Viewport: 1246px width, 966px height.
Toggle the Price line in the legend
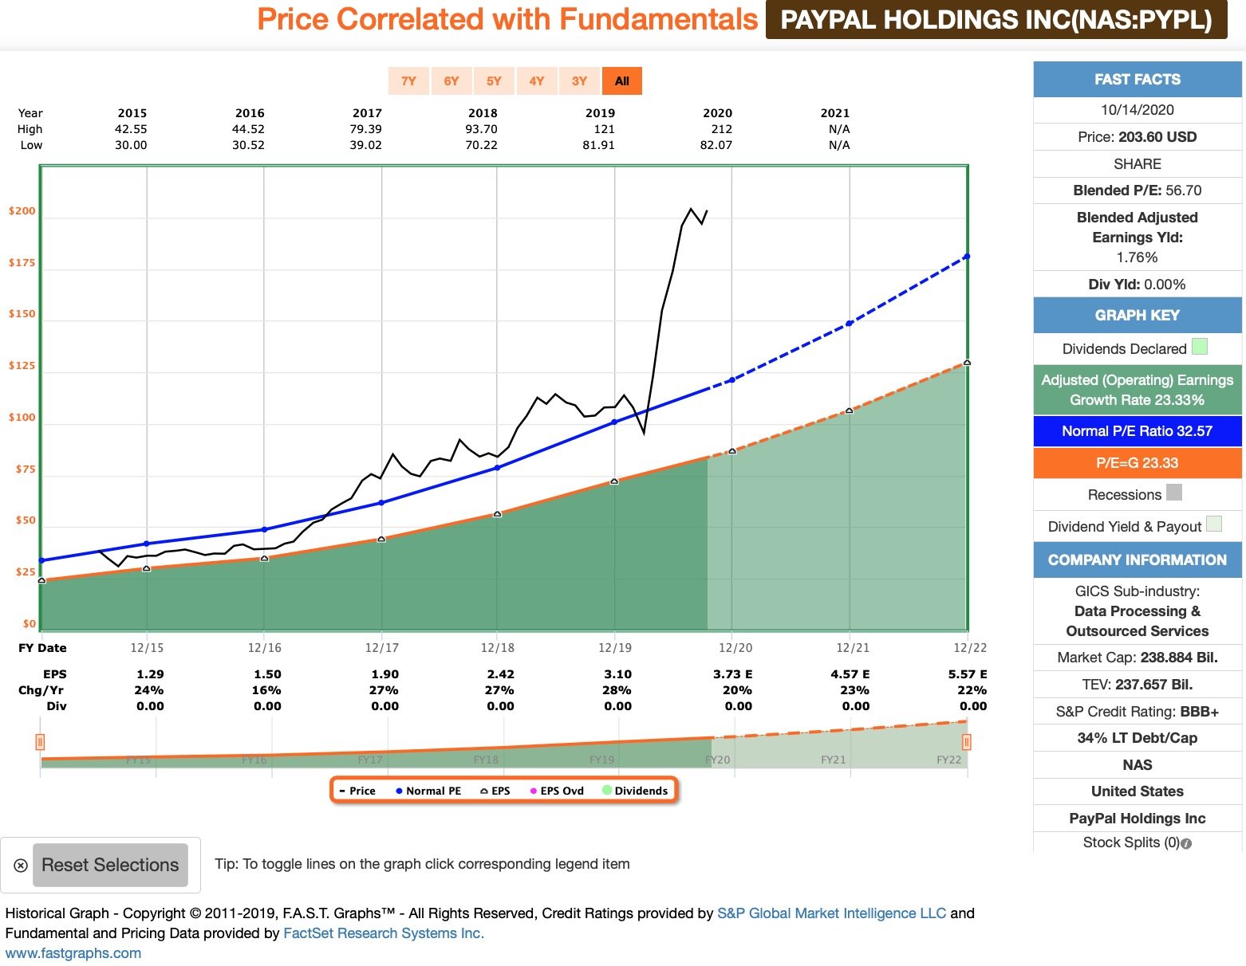(x=357, y=791)
